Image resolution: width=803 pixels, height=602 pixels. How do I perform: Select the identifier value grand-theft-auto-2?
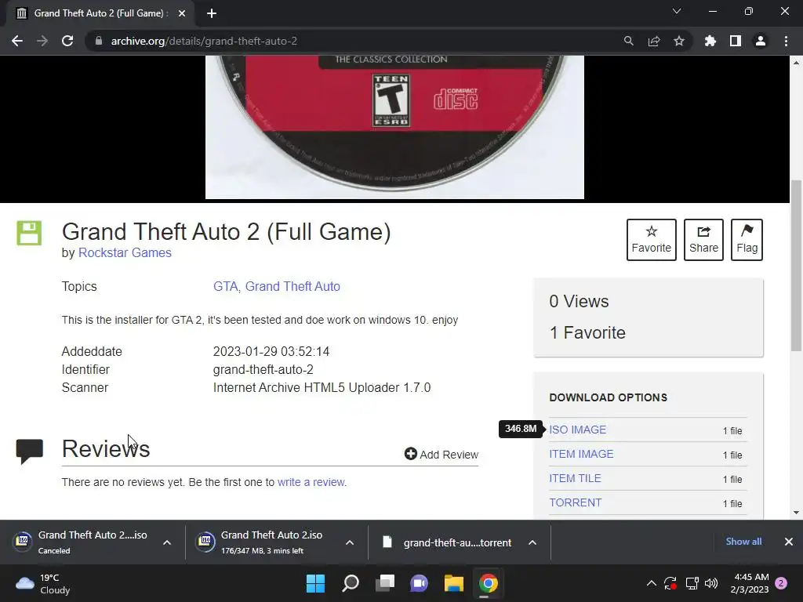(x=263, y=369)
